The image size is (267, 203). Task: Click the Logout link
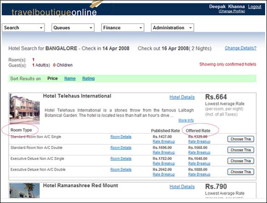click(x=255, y=6)
